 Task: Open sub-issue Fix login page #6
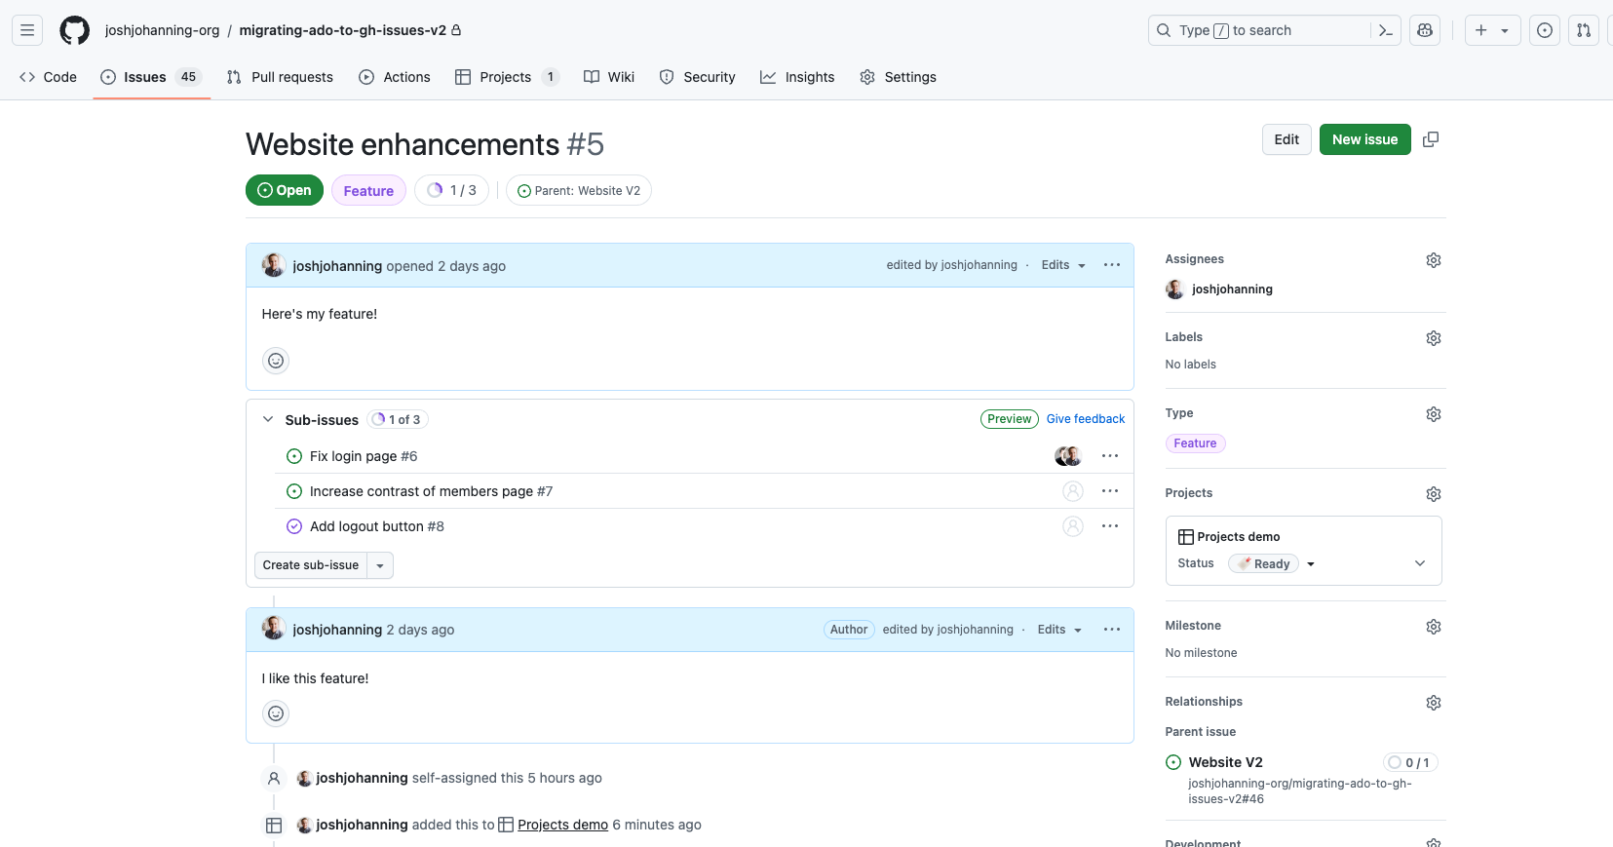coord(364,456)
